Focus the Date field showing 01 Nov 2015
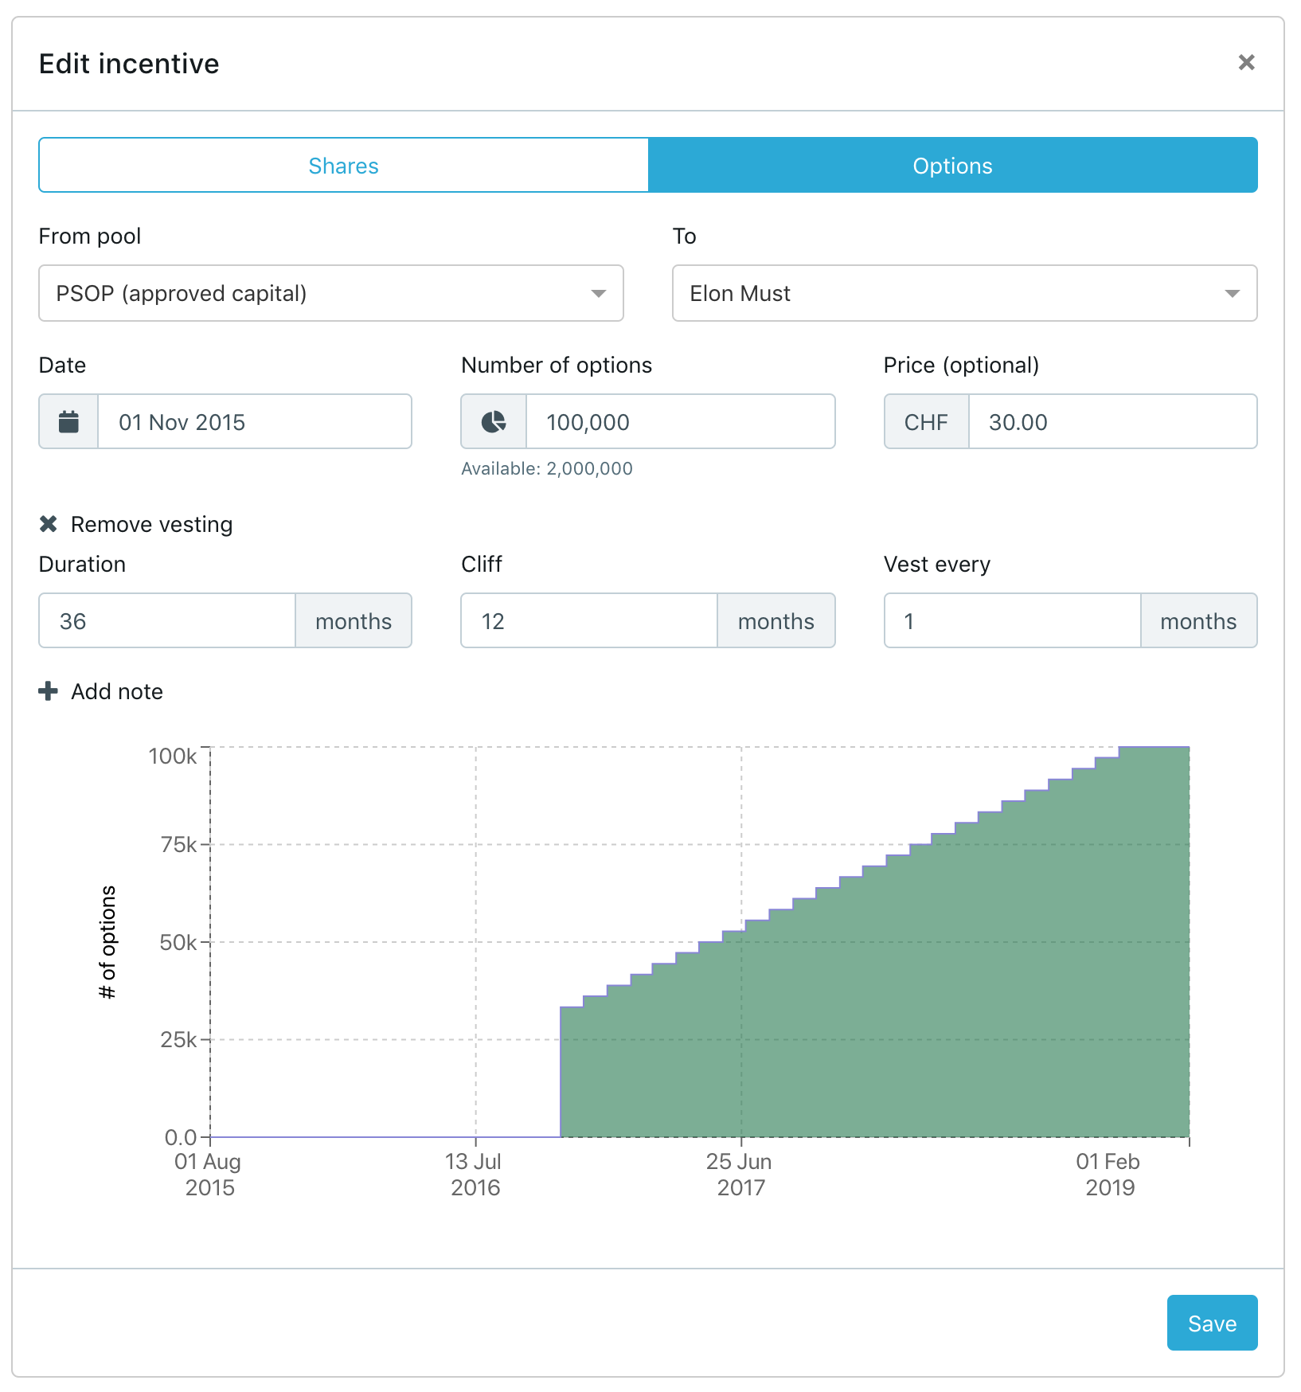Screen dimensions: 1301x1392 coord(254,422)
